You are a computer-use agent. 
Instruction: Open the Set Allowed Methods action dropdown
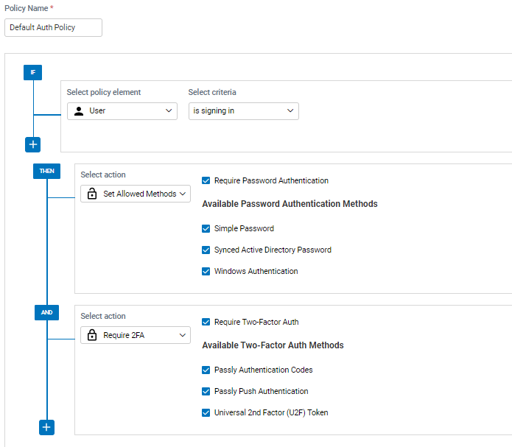click(x=136, y=194)
